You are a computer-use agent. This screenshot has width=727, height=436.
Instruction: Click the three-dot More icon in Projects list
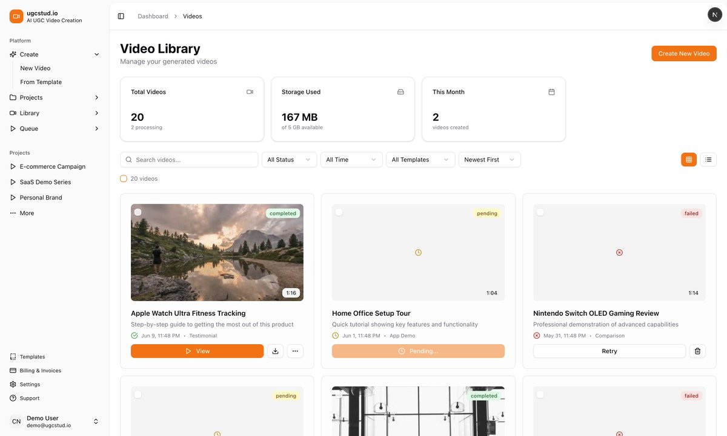tap(13, 213)
